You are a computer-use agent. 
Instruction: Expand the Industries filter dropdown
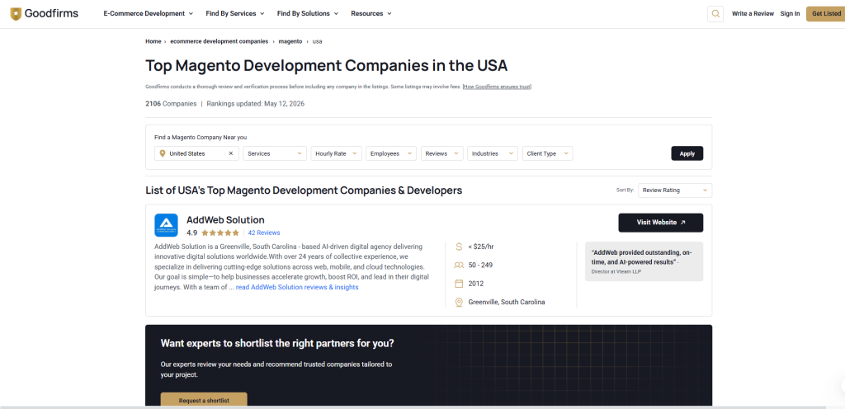coord(493,153)
